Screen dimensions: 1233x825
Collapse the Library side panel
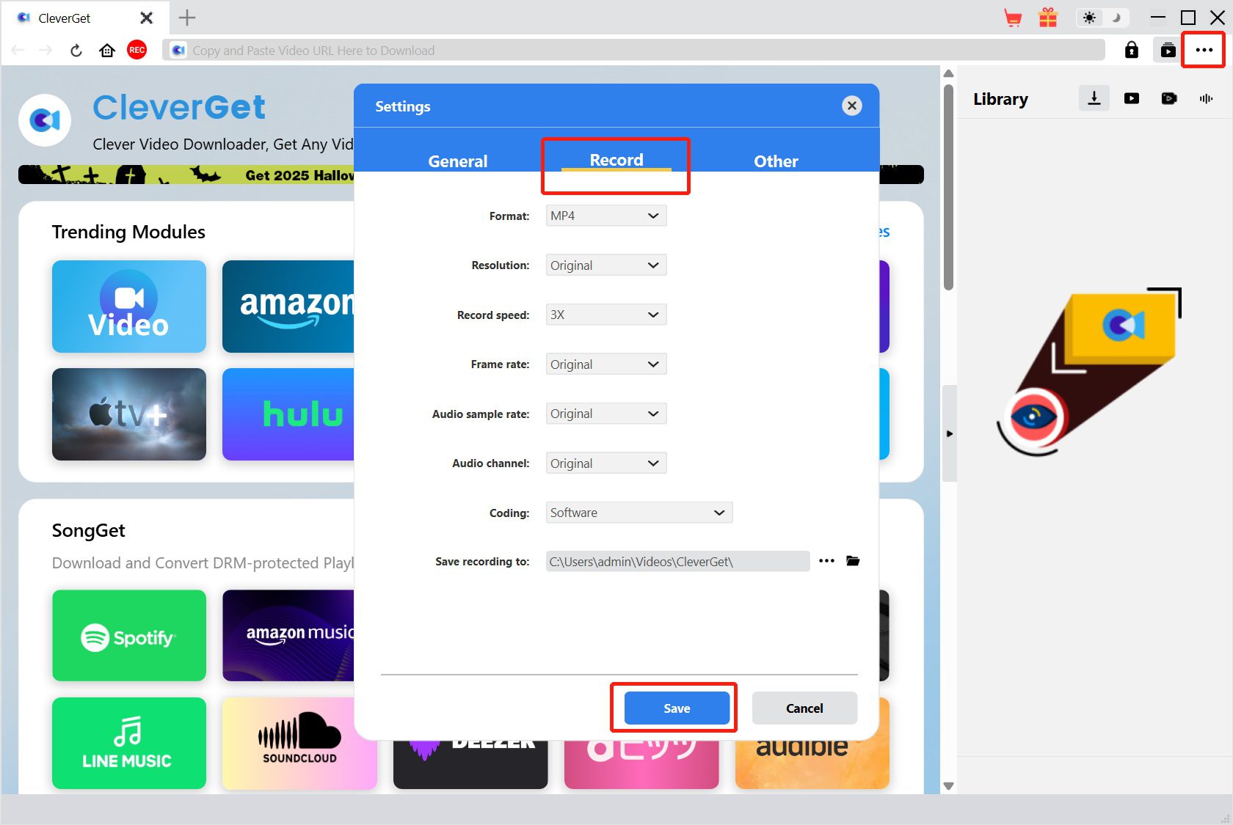click(x=950, y=433)
